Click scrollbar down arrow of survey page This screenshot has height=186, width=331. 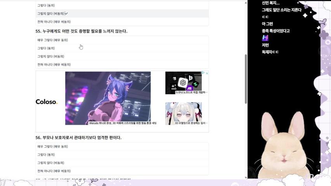click(x=246, y=177)
